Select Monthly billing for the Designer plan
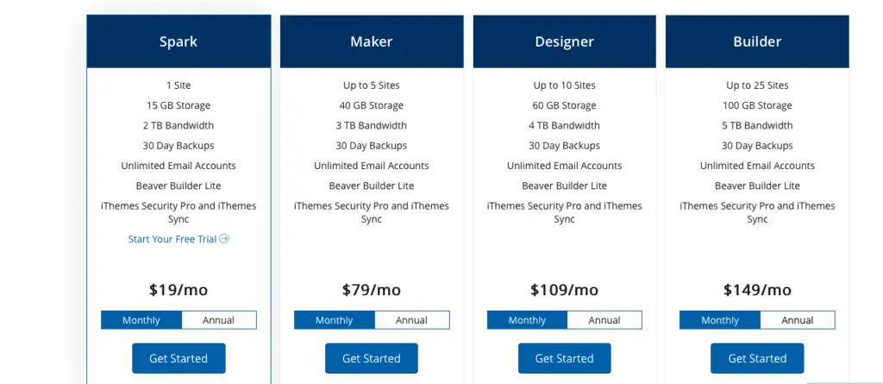Viewport: 883px width, 384px height. pyautogui.click(x=527, y=320)
